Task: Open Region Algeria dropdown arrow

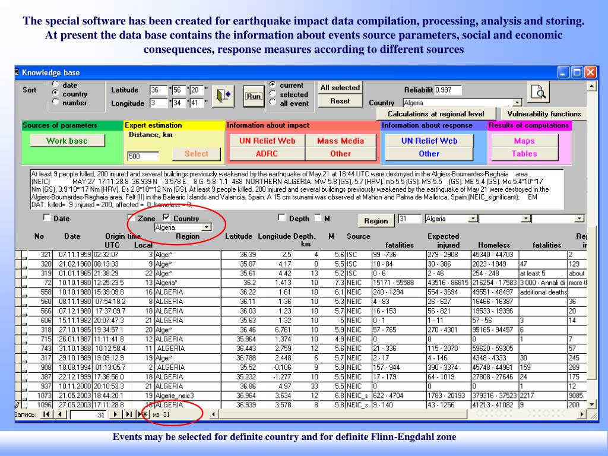Action: pyautogui.click(x=473, y=218)
